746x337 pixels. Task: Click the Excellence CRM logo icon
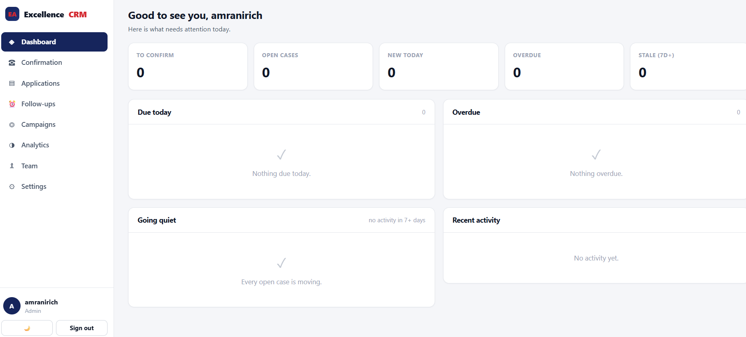[x=12, y=14]
